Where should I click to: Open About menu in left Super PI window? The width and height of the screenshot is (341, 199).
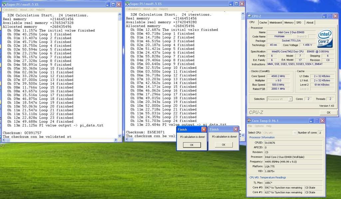[27, 10]
